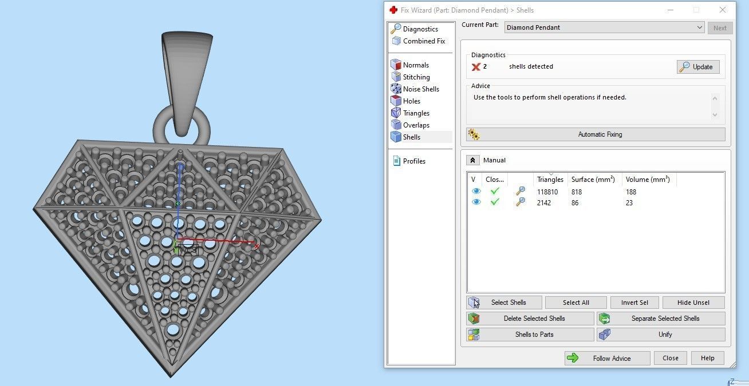The height and width of the screenshot is (386, 749).
Task: Click Hide Unsel button
Action: 693,303
